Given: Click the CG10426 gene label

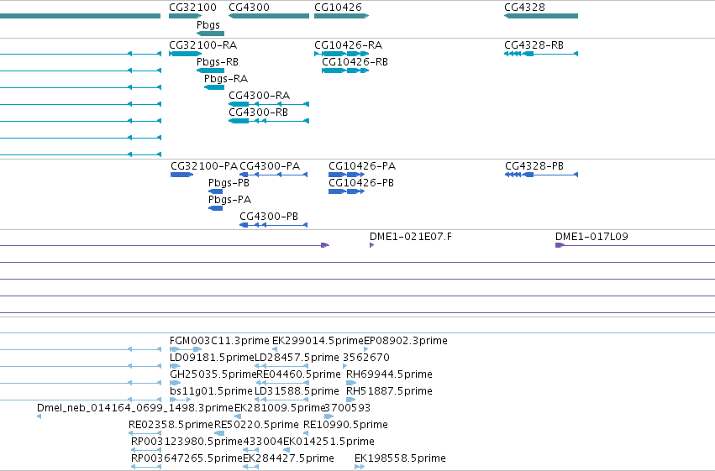Looking at the screenshot, I should coord(338,8).
